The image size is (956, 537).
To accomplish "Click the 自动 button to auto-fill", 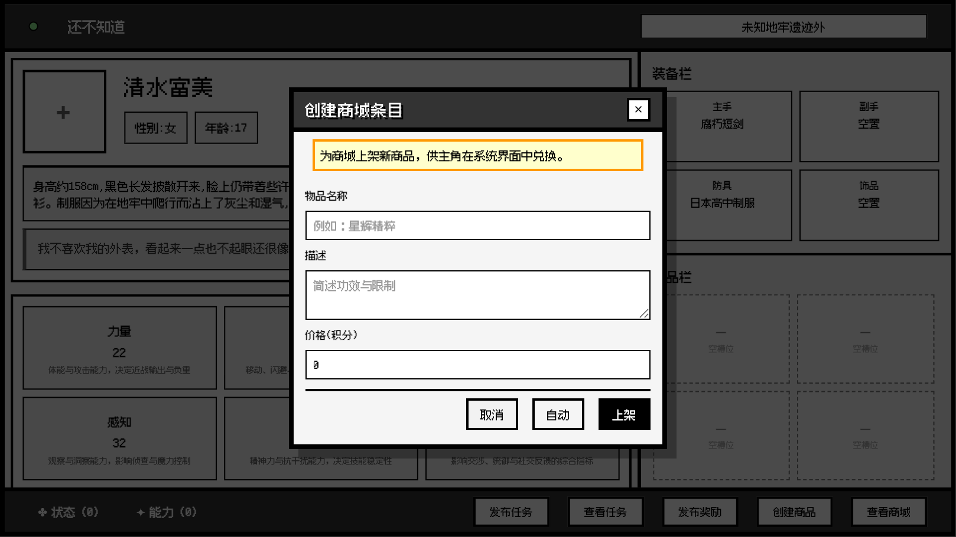I will pos(558,414).
